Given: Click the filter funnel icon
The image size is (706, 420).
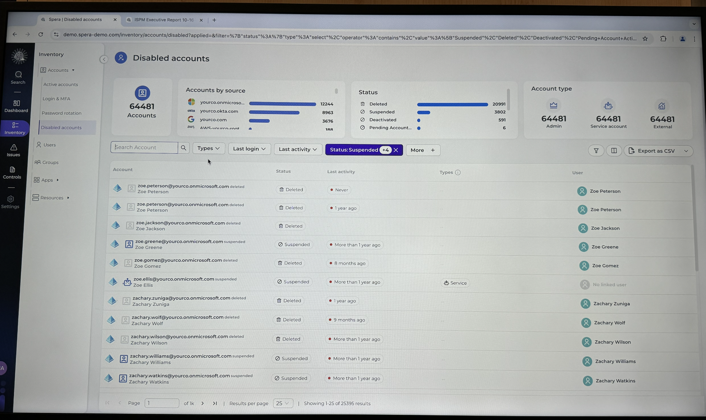Looking at the screenshot, I should tap(596, 151).
